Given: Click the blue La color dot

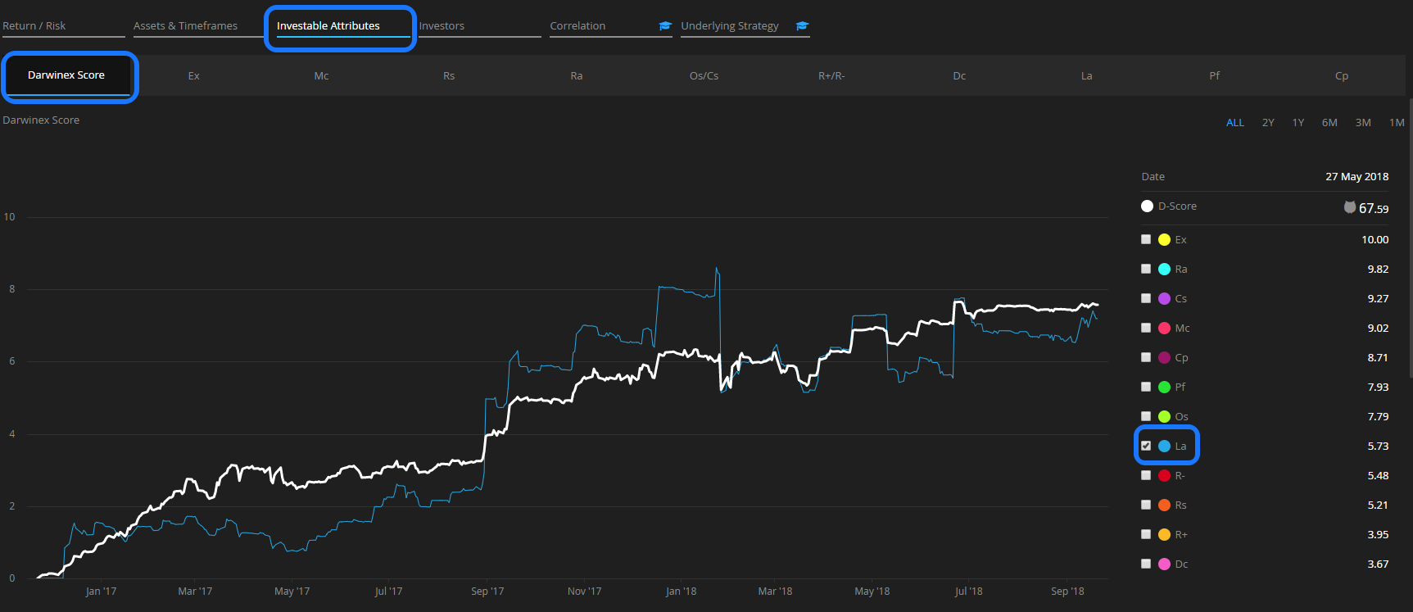Looking at the screenshot, I should point(1164,446).
